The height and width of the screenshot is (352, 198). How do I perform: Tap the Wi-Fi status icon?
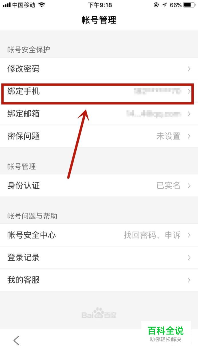click(42, 5)
